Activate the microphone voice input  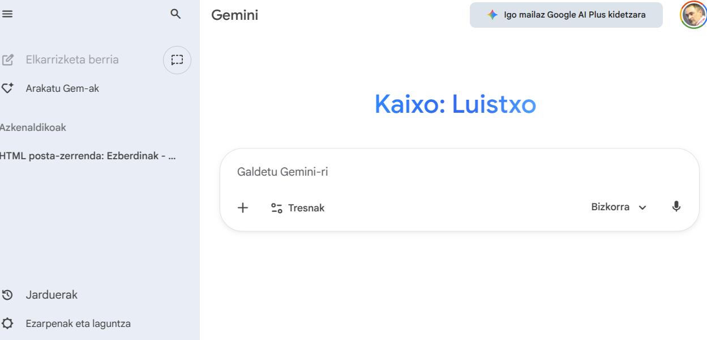676,207
